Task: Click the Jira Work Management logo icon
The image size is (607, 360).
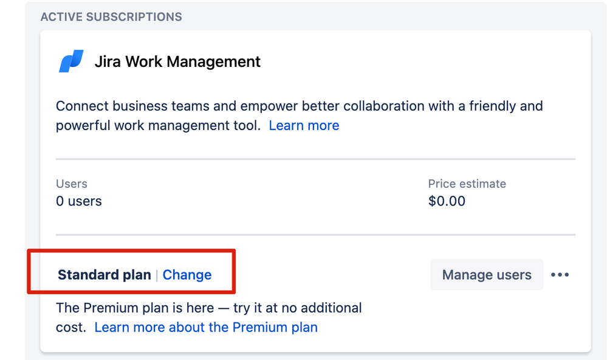Action: pos(71,61)
